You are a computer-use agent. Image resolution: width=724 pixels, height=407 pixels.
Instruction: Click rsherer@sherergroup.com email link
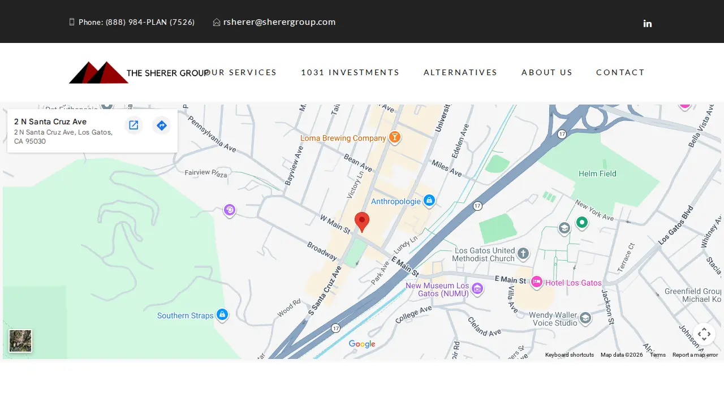(279, 22)
